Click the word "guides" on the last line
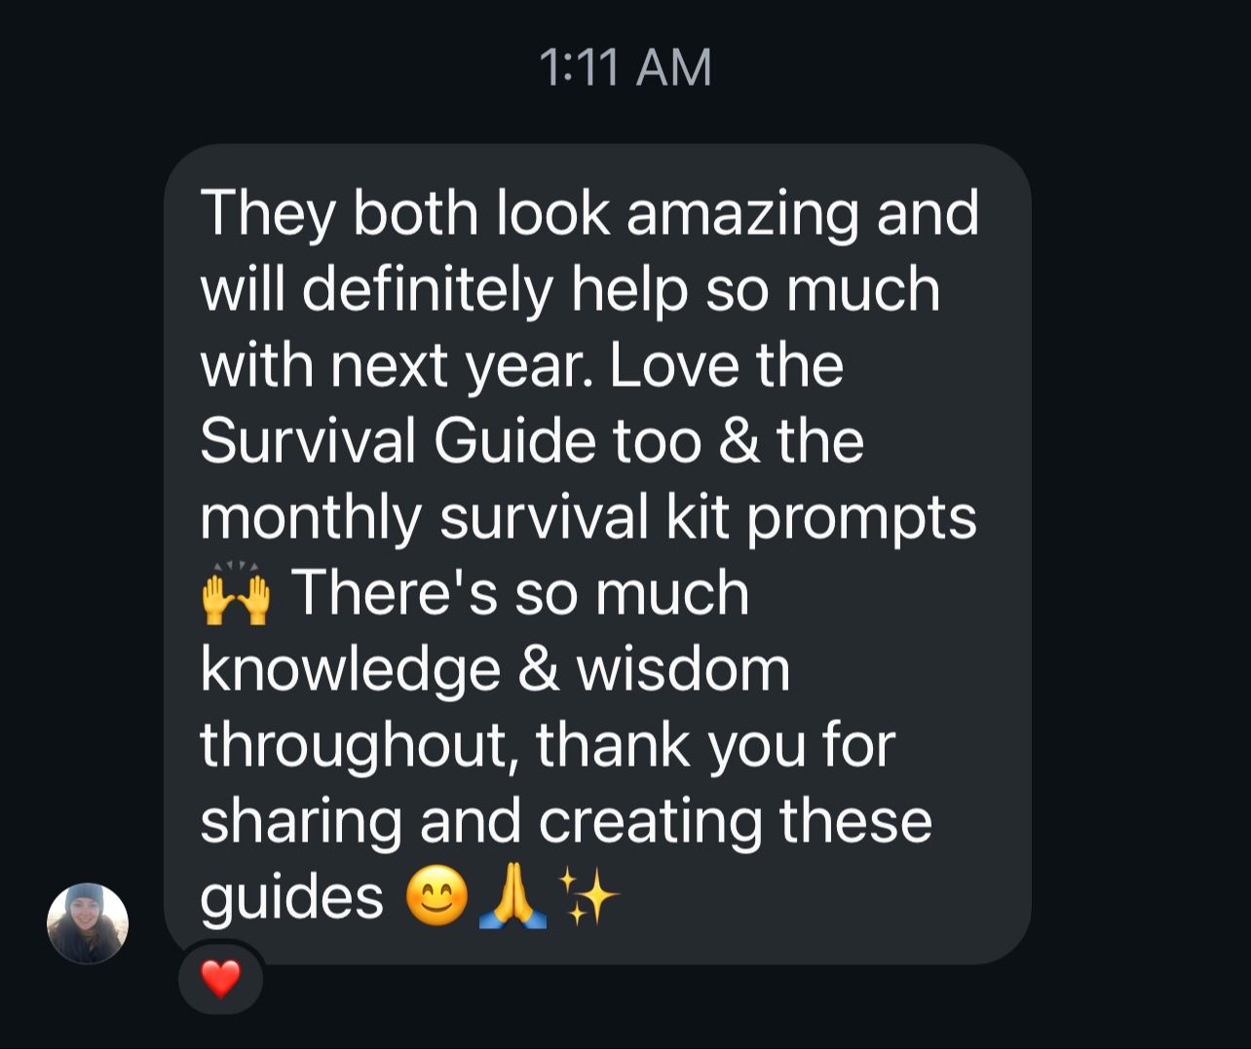Image resolution: width=1251 pixels, height=1049 pixels. 292,899
